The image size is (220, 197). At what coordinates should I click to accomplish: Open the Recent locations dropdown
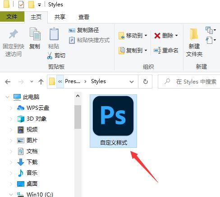[32, 82]
